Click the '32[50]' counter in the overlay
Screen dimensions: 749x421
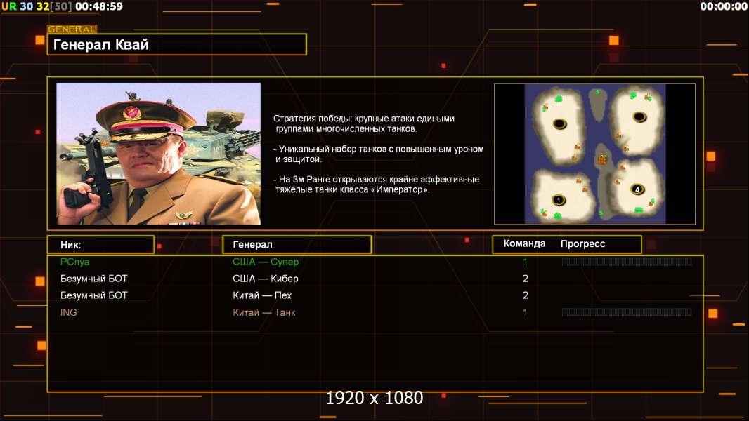[x=54, y=6]
